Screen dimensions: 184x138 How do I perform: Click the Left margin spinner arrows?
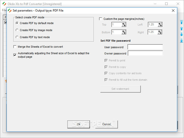click(160, 25)
